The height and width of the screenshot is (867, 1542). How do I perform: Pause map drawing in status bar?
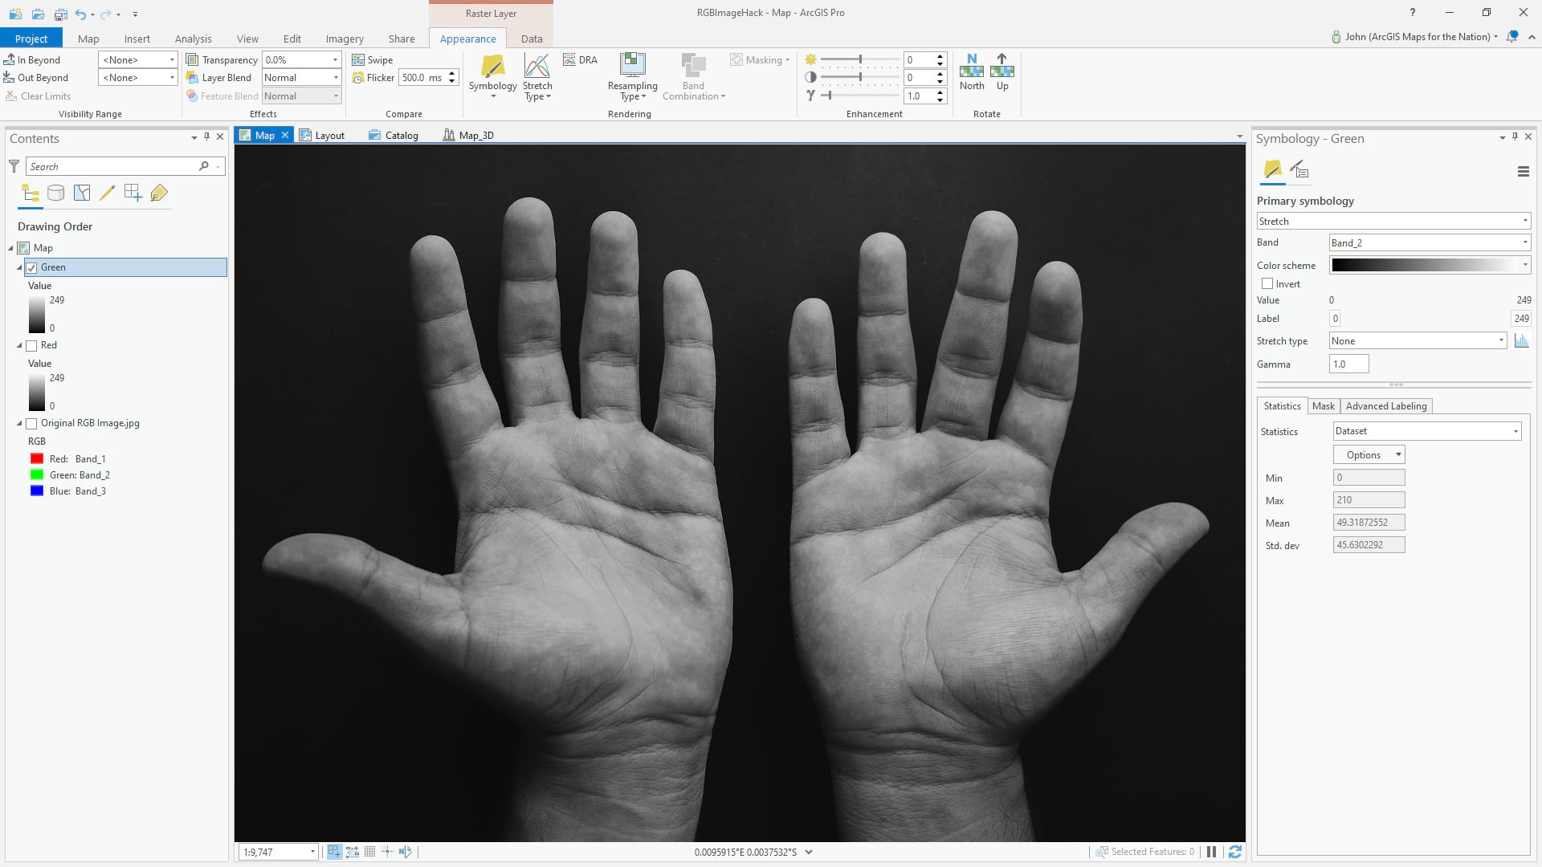coord(1211,852)
